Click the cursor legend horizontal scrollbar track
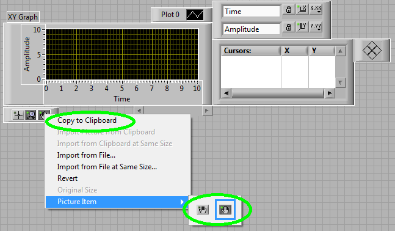Screen dimensions: 395x231 [277, 94]
